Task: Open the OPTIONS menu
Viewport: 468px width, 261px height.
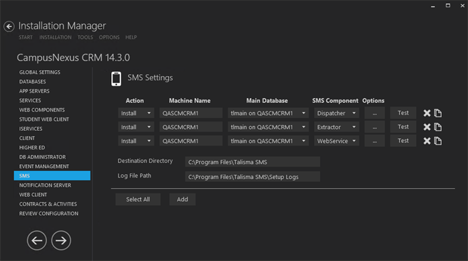Action: point(109,37)
